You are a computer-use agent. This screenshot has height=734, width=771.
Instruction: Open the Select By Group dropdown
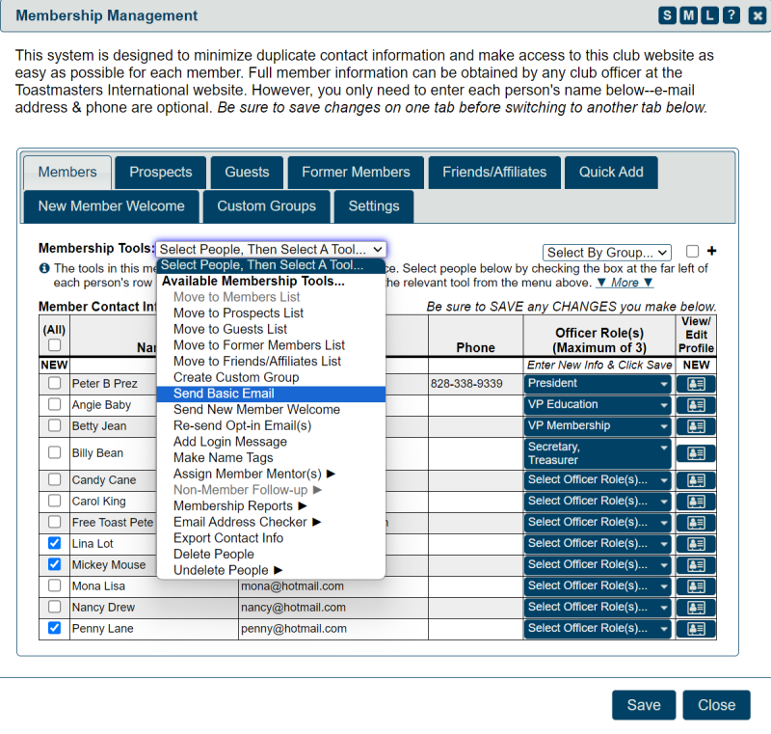tap(607, 253)
